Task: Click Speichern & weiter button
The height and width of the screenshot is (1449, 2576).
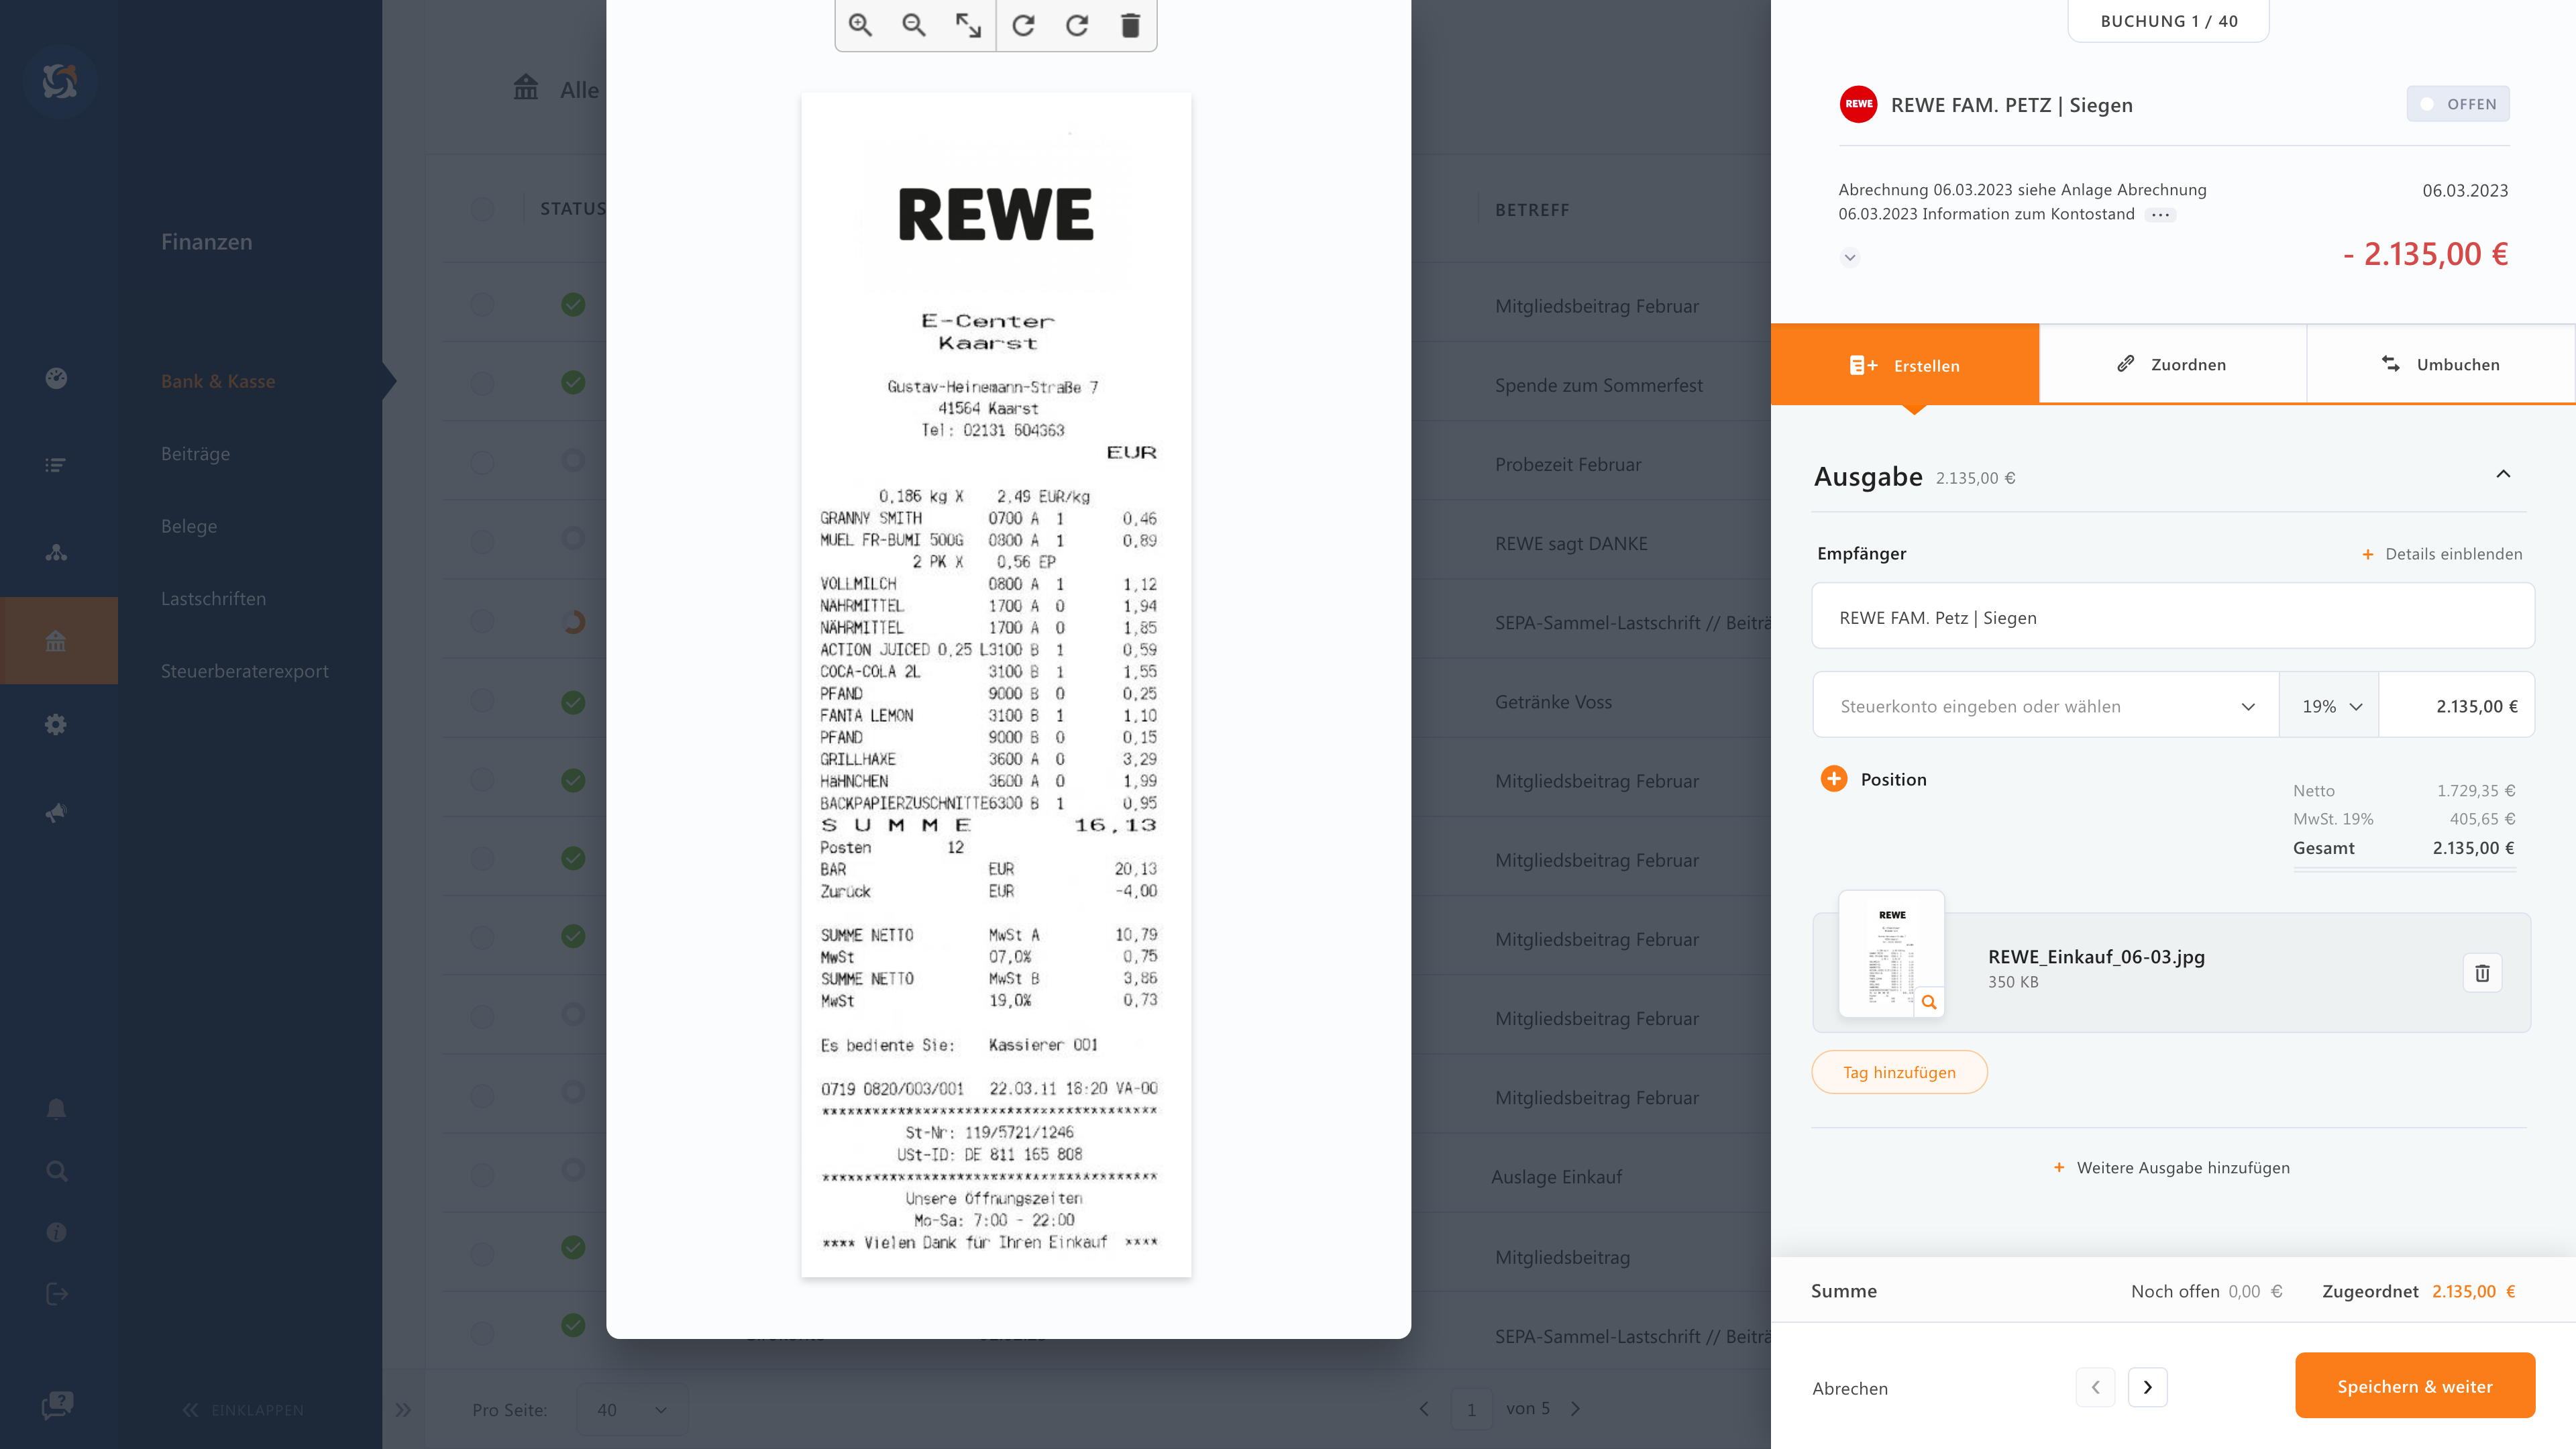Action: pyautogui.click(x=2414, y=1386)
